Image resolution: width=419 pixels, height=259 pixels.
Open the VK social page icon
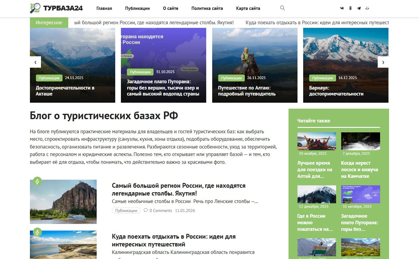tap(342, 8)
